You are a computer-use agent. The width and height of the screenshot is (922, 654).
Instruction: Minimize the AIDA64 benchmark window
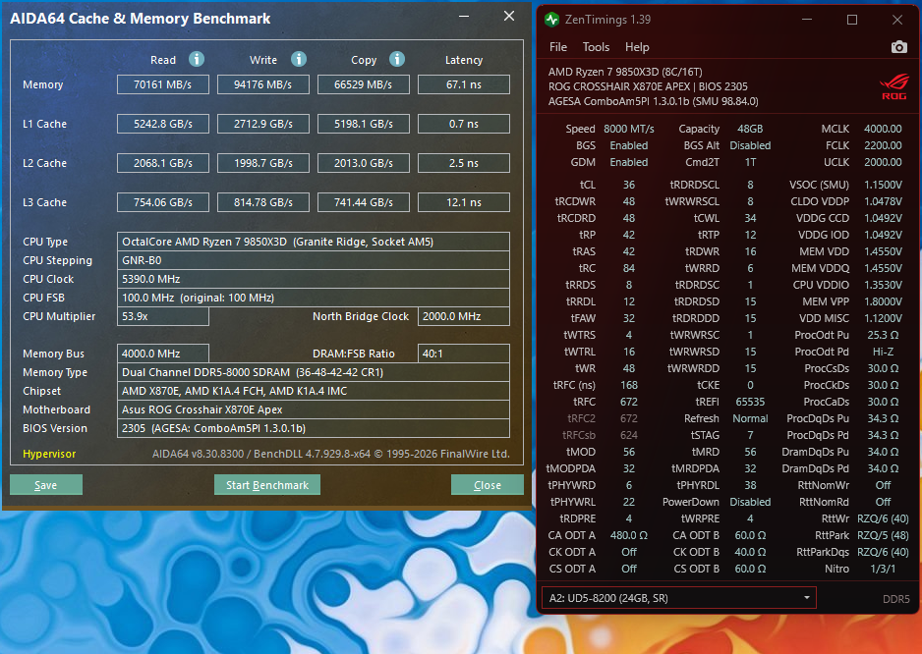point(464,17)
